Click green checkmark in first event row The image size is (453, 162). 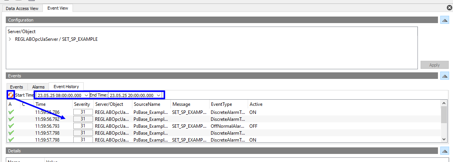coord(11,112)
